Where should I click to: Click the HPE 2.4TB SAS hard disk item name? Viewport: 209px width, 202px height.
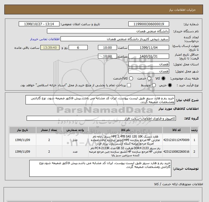[125, 140]
